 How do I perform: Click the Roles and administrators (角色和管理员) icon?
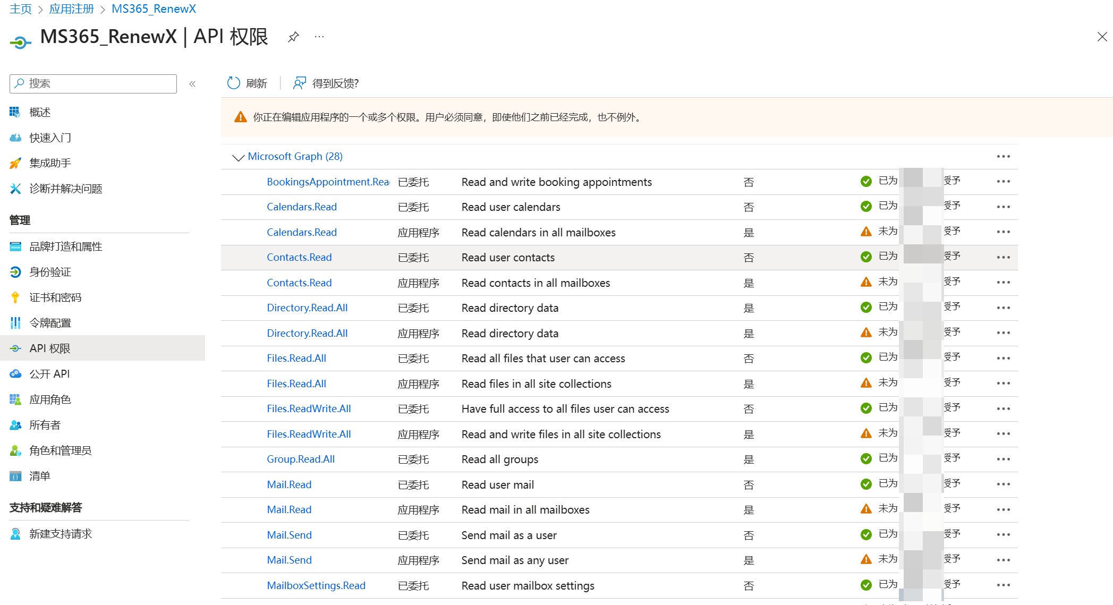tap(15, 450)
